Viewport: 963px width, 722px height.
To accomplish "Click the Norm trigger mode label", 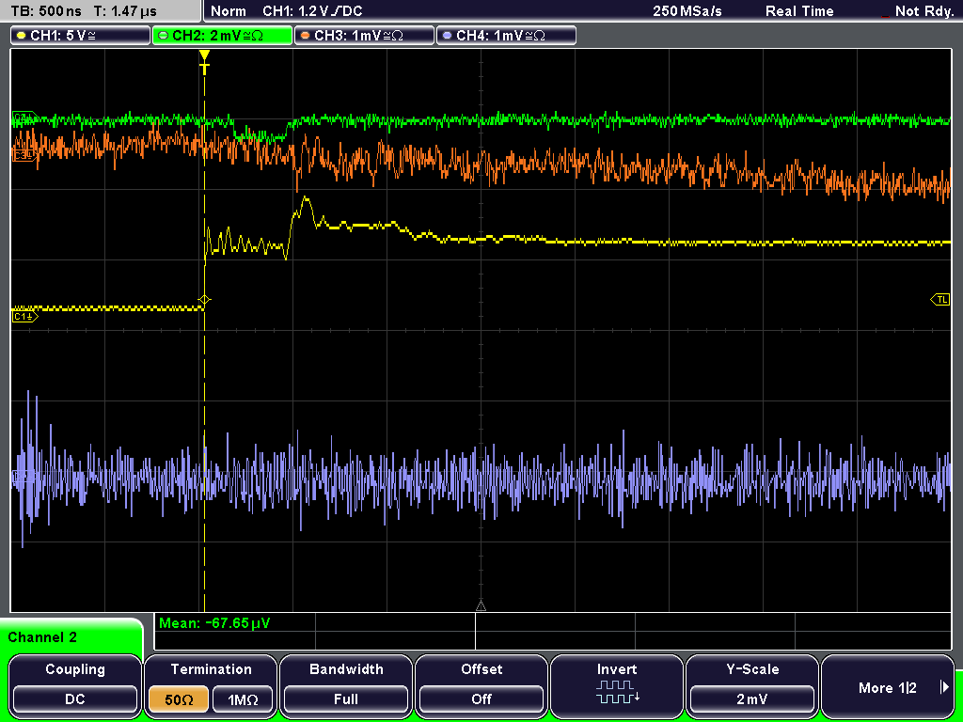I will [x=229, y=11].
